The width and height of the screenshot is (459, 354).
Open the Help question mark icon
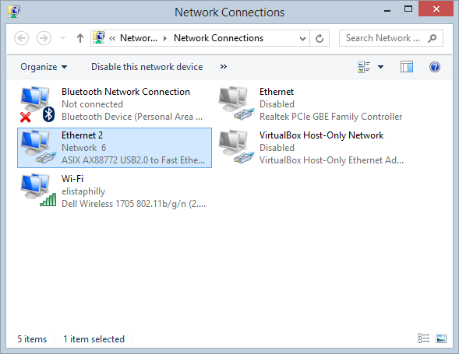pos(435,67)
